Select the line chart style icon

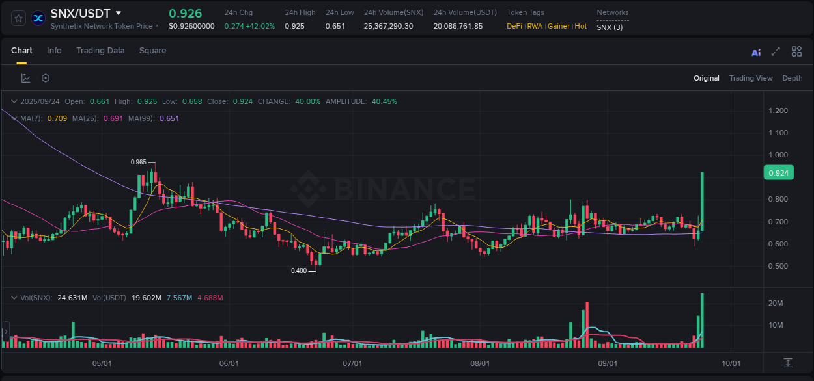tap(25, 77)
